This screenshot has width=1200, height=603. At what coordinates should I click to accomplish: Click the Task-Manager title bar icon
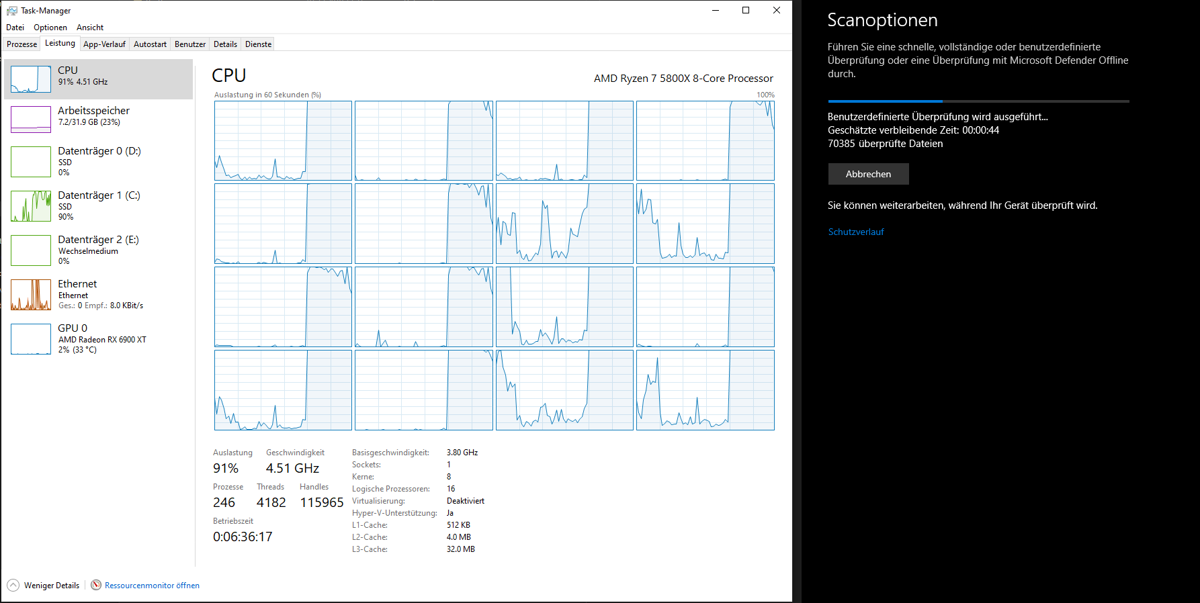click(x=11, y=10)
